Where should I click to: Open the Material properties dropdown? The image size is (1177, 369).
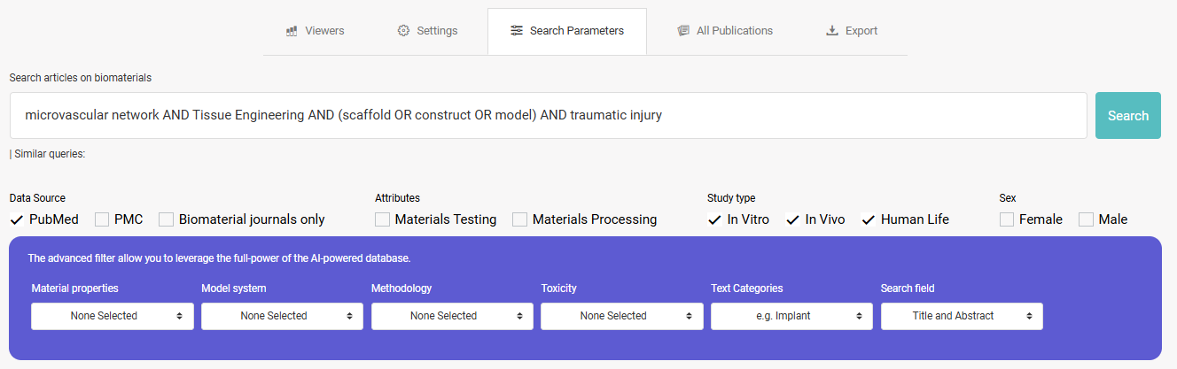coord(113,316)
